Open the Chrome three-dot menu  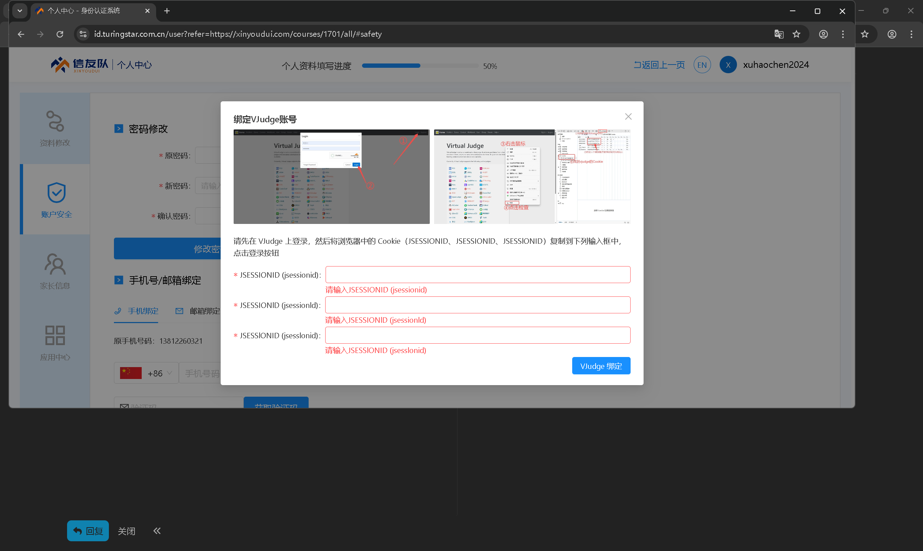[843, 34]
